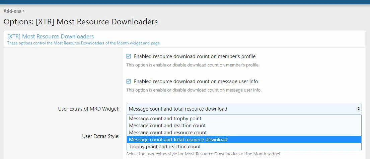Click the "Options: [XTR] Most Resource Downloaders" page title
Viewport: 370px width, 159px height.
(80, 22)
